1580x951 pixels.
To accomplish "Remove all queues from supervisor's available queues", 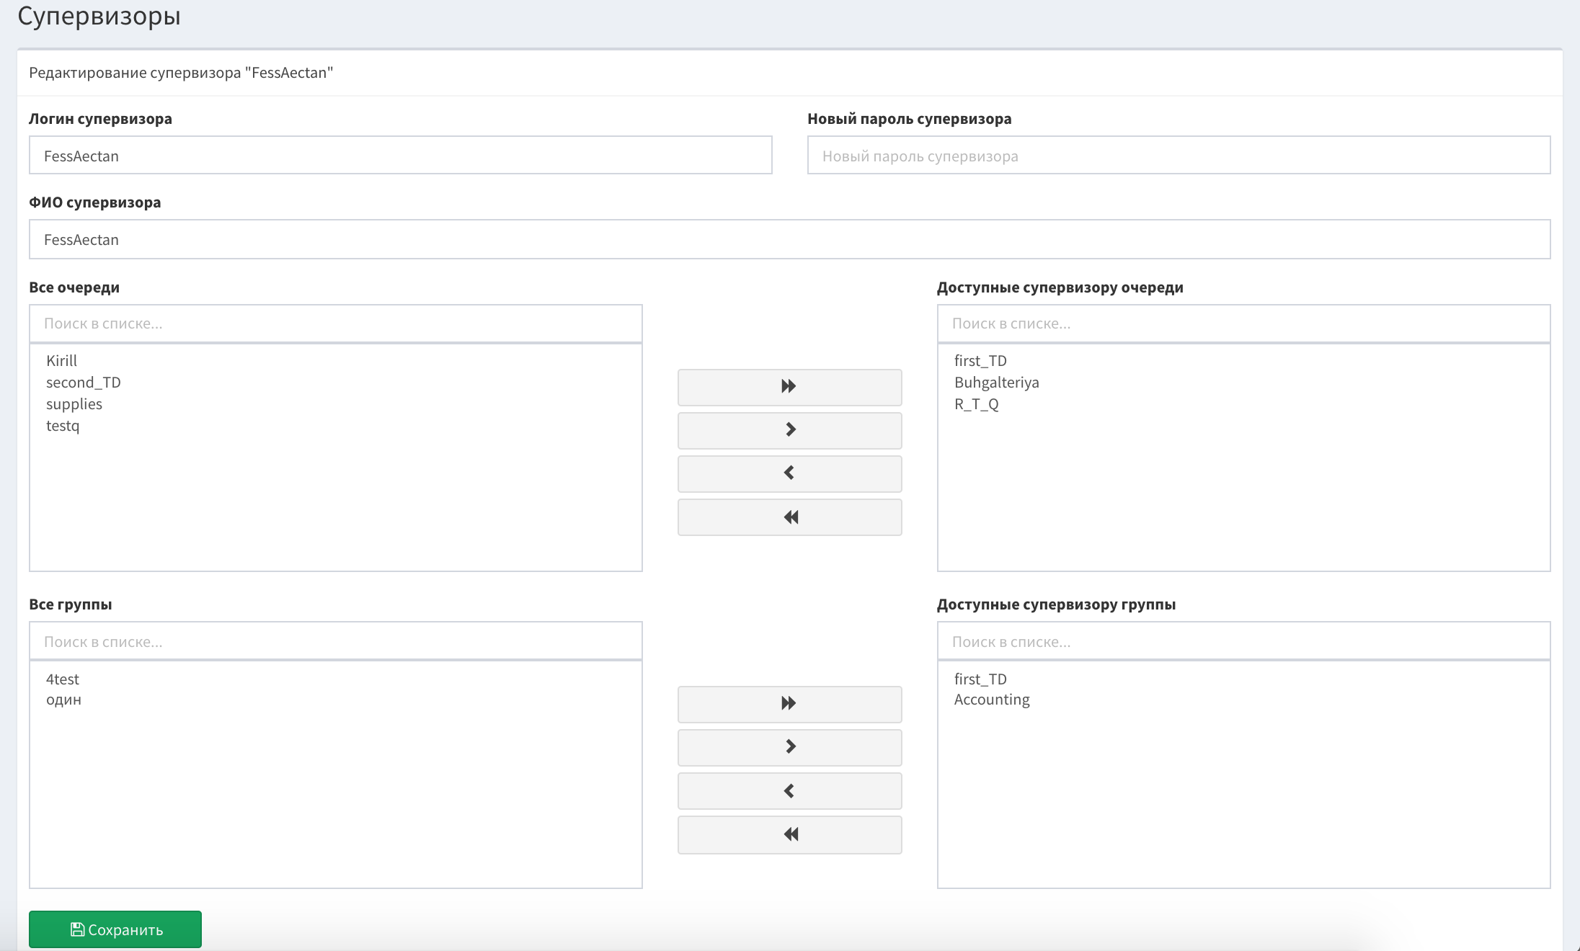I will pyautogui.click(x=789, y=517).
